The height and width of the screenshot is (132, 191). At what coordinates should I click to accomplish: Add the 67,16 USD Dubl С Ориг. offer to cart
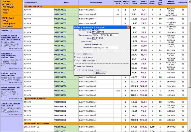(183, 127)
